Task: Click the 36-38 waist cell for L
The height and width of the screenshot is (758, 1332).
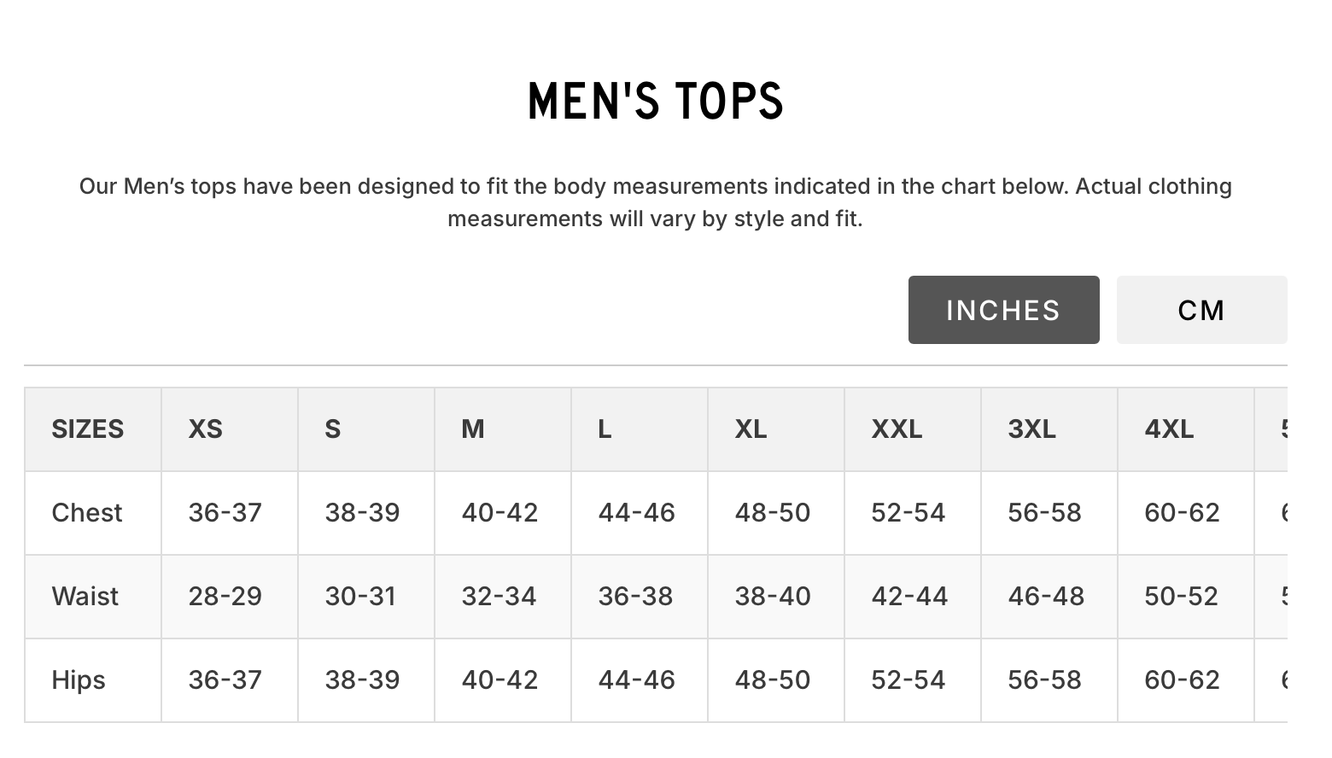Action: [635, 596]
